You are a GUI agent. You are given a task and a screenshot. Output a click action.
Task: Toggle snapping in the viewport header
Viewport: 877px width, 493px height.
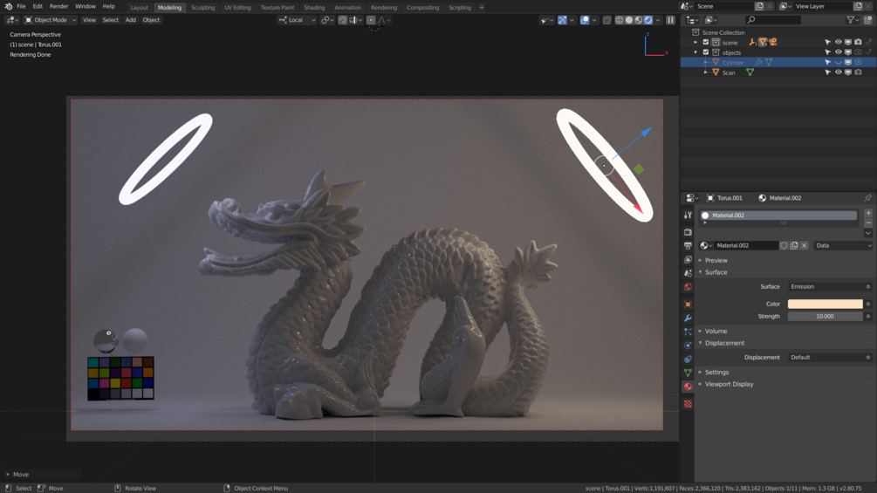(x=343, y=20)
